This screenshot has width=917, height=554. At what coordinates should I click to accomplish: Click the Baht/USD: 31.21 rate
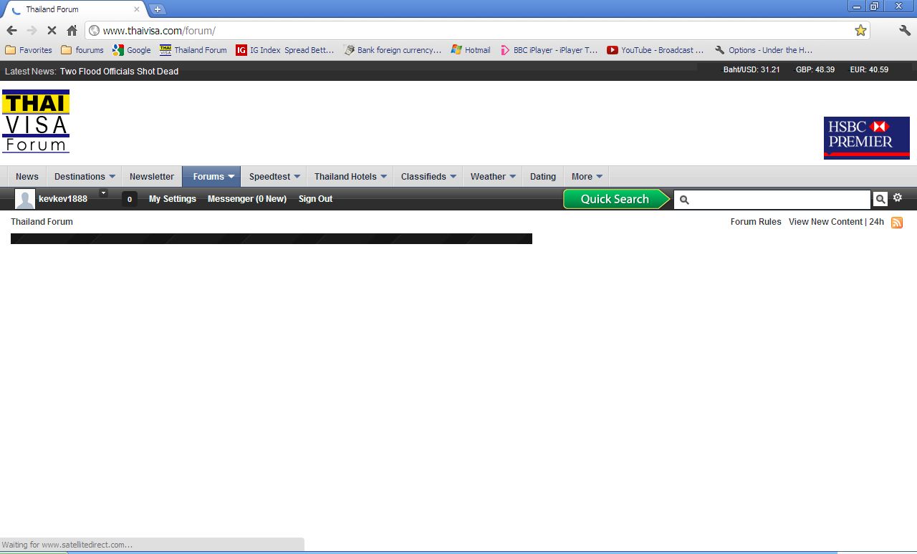[x=752, y=69]
